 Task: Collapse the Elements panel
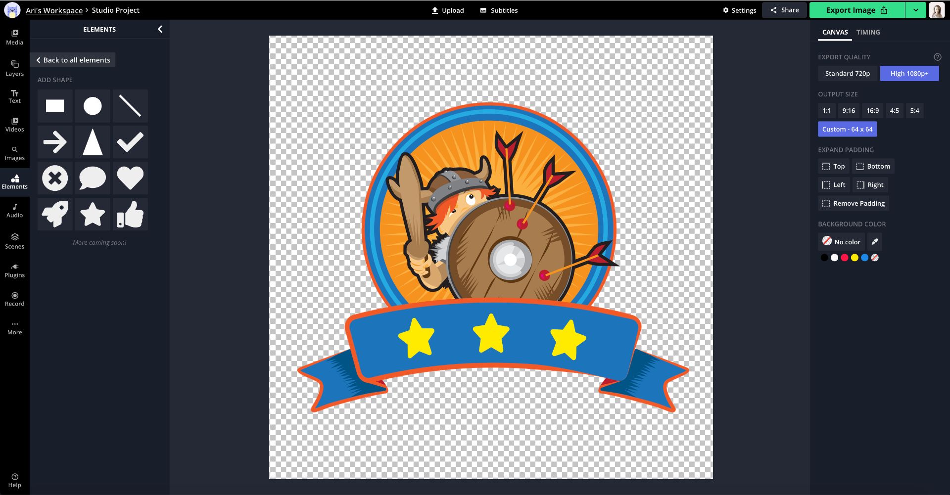coord(160,30)
